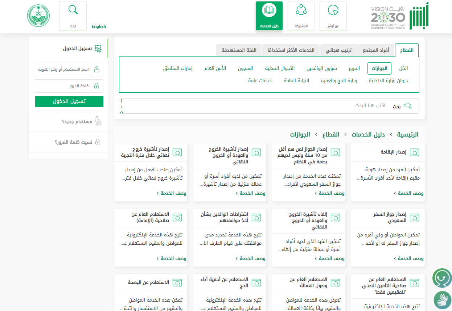Screen dimensions: 452x311
Task: Click icon on إصدار الإقامة card
Action: [415, 152]
